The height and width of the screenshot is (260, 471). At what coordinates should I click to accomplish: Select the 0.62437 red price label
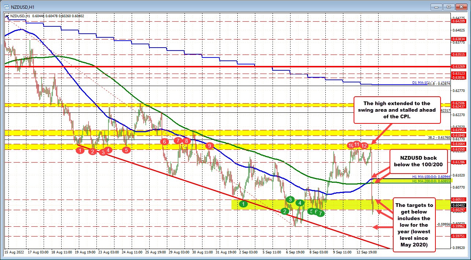pos(458,107)
